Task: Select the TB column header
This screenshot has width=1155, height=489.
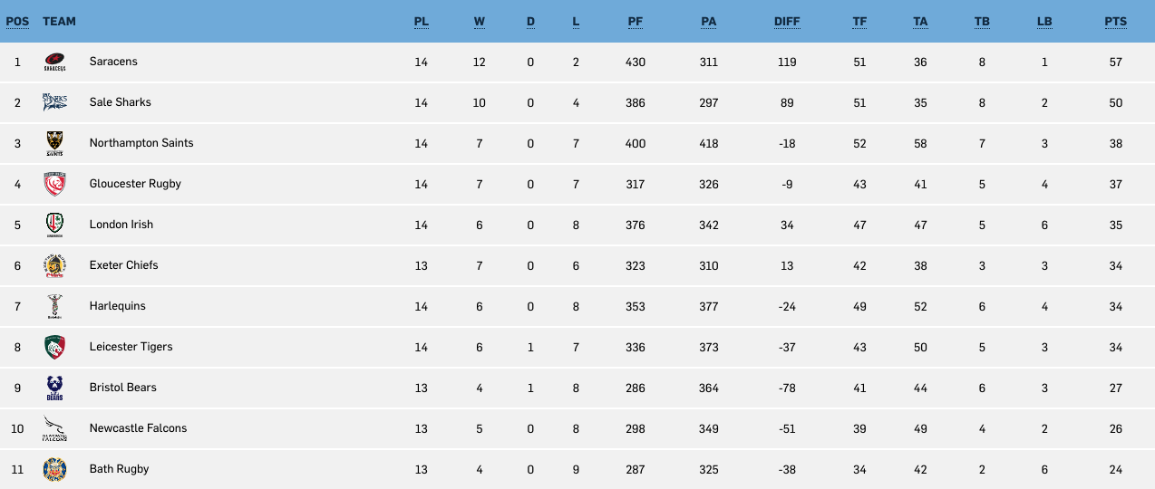Action: [x=982, y=22]
